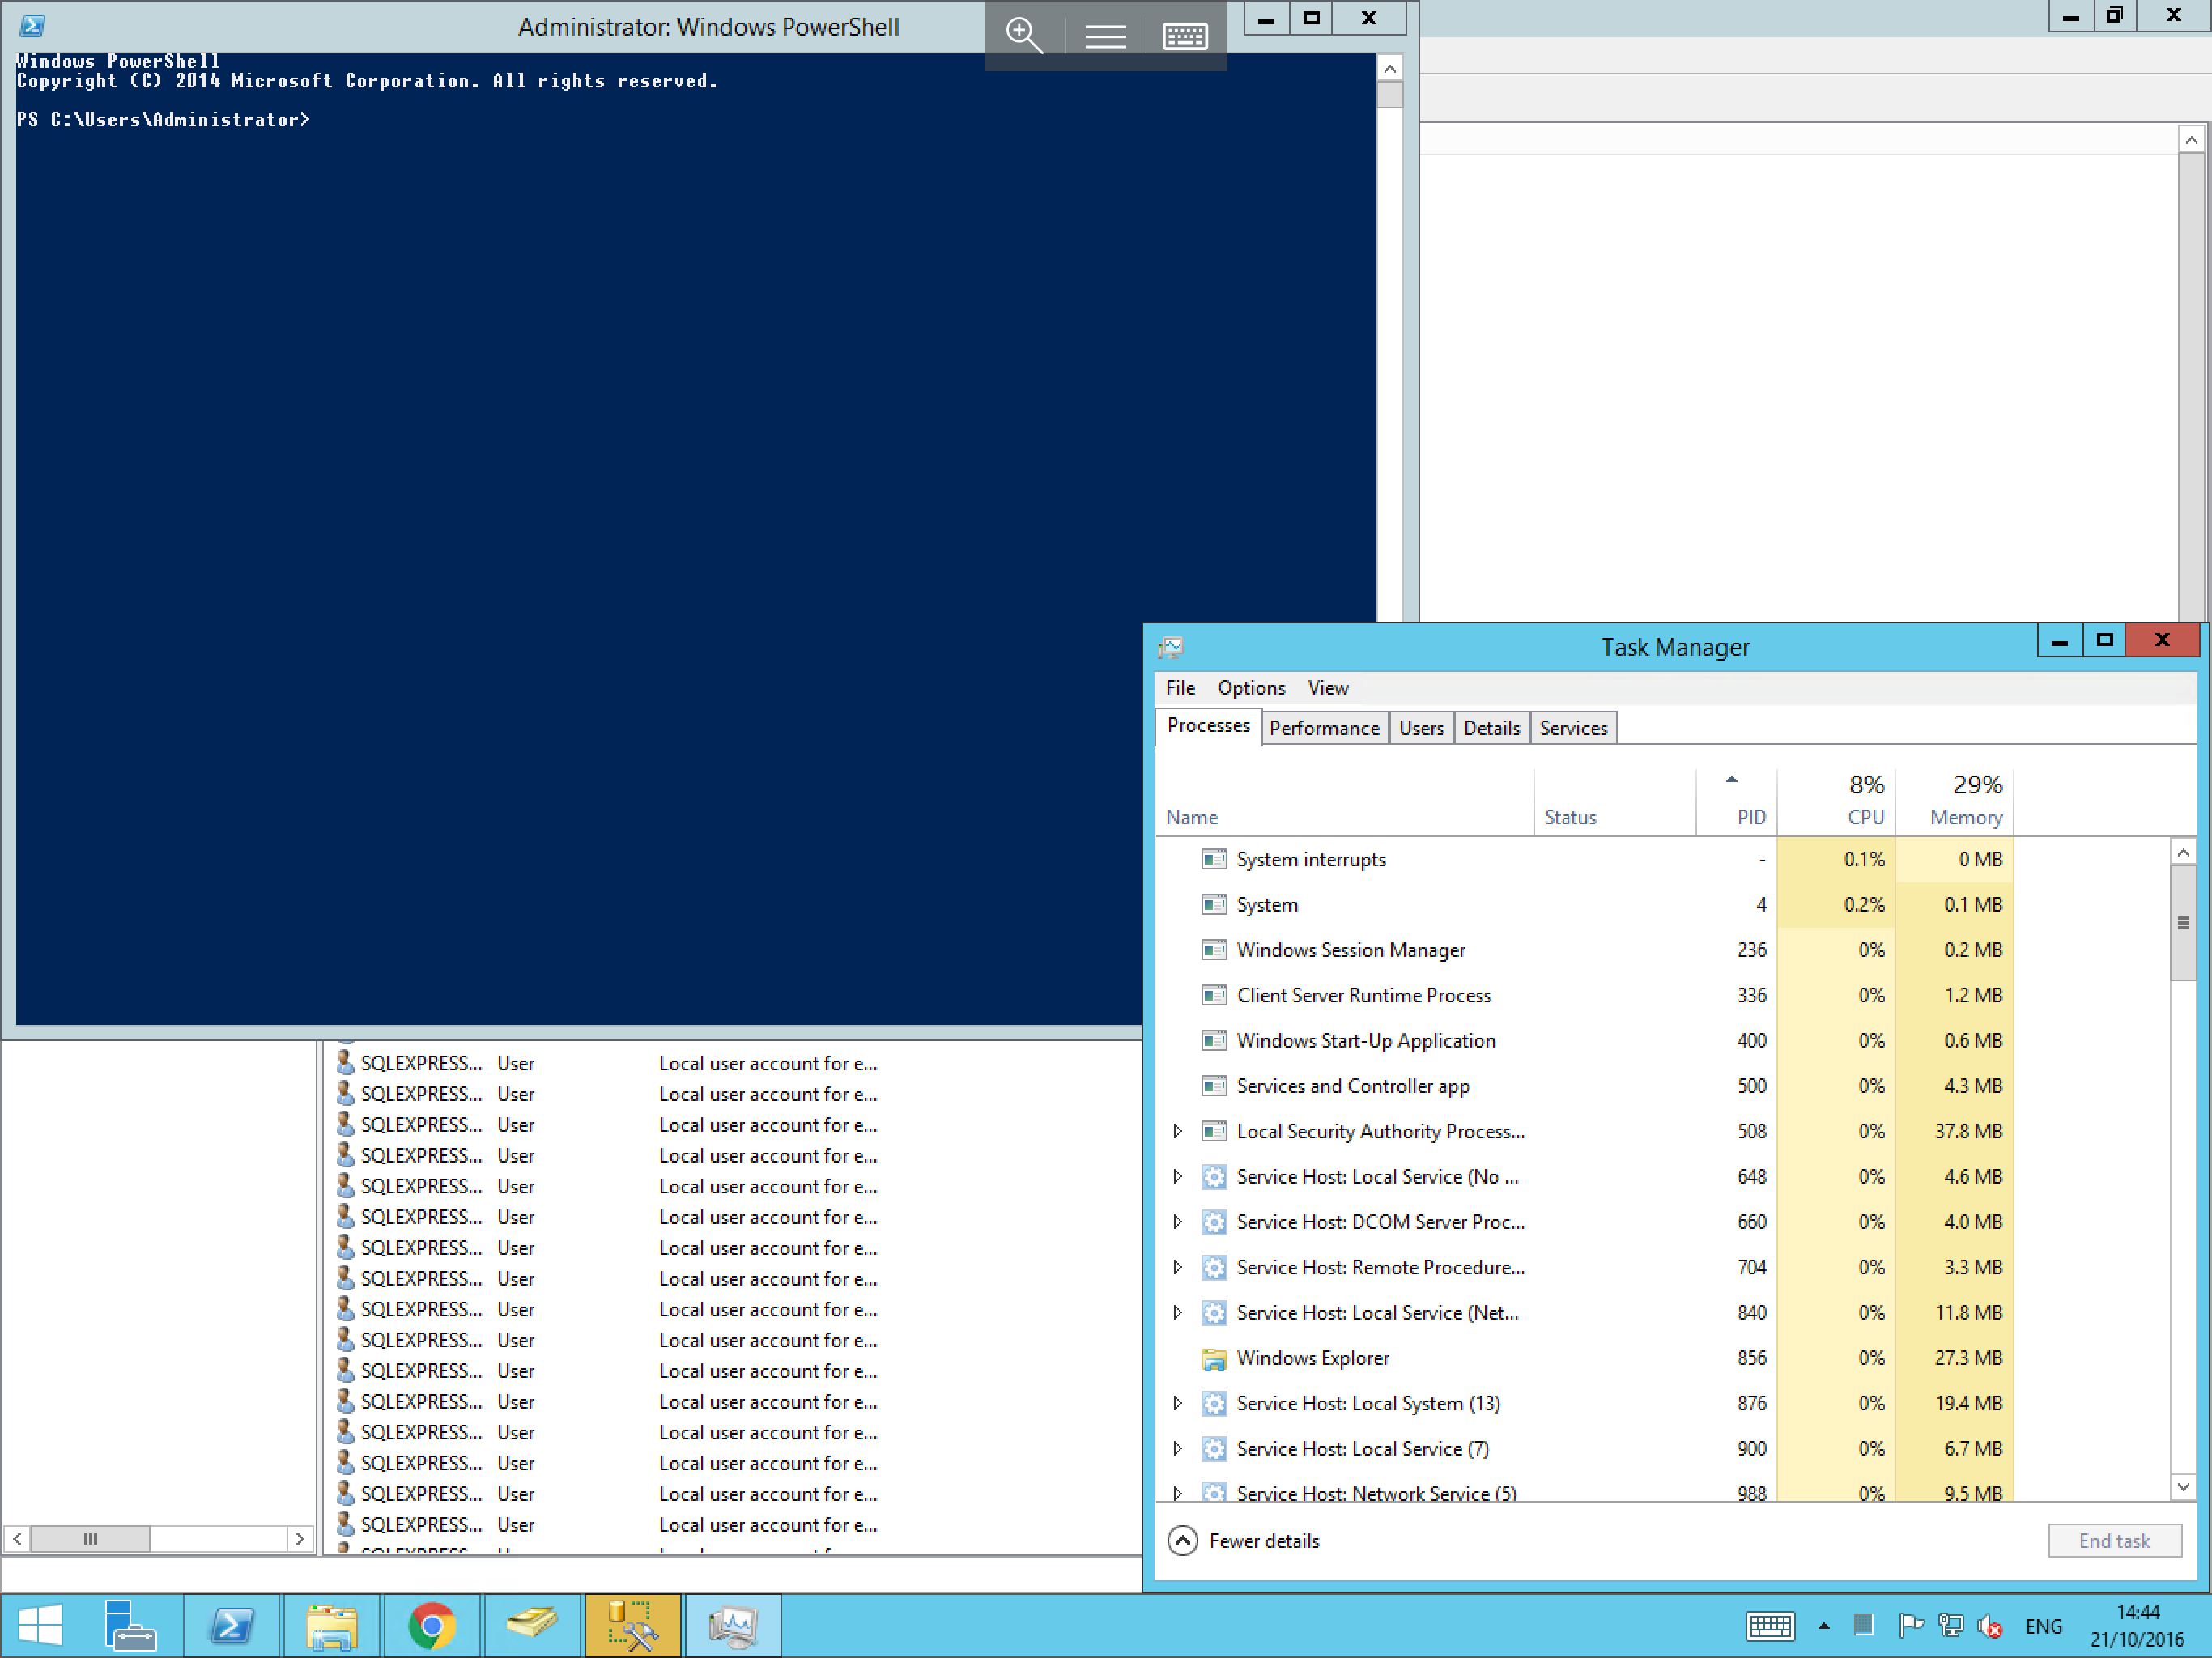Expand Service Host: Local System (13) group
The image size is (2212, 1658).
pos(1178,1403)
